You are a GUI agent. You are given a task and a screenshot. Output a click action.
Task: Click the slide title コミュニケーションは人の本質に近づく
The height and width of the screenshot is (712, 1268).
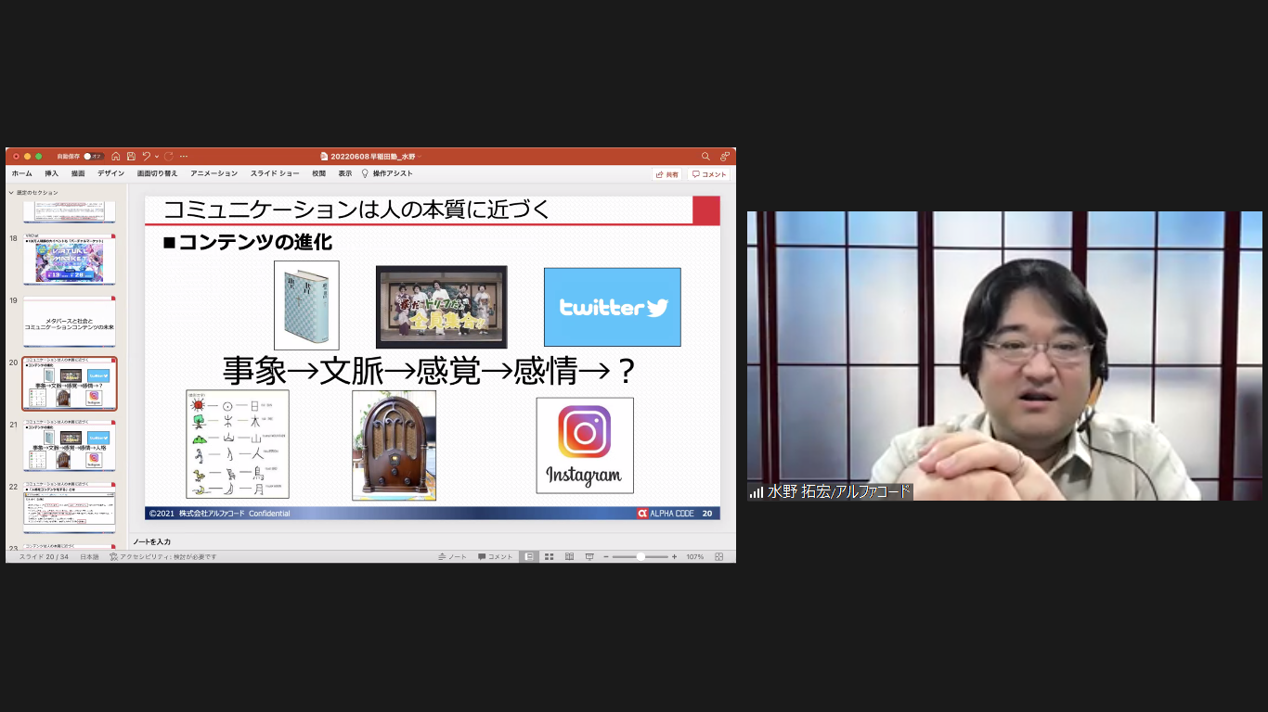pyautogui.click(x=357, y=210)
